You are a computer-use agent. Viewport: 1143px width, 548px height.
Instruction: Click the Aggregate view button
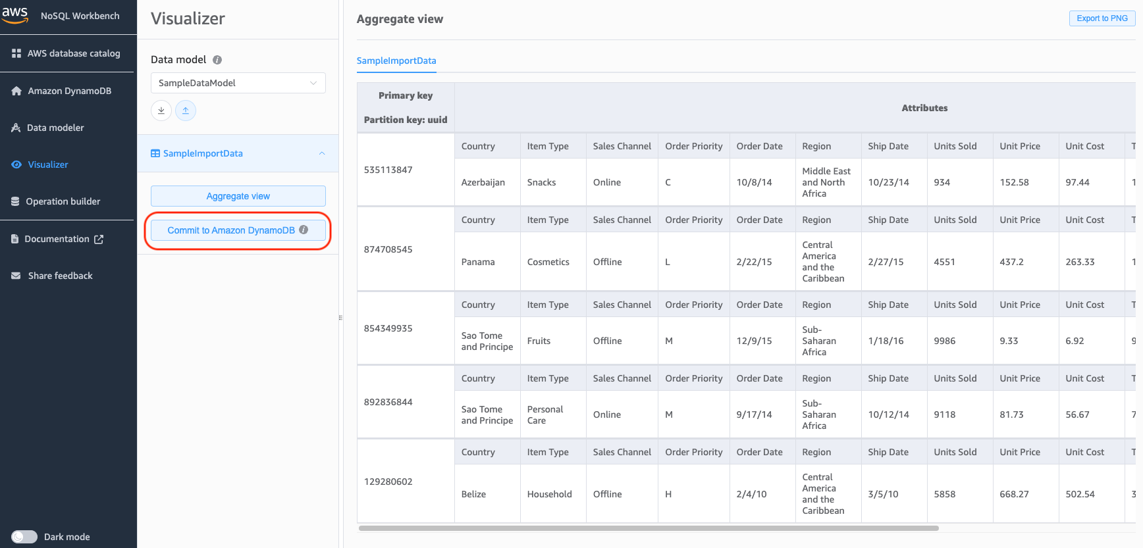[x=238, y=196]
